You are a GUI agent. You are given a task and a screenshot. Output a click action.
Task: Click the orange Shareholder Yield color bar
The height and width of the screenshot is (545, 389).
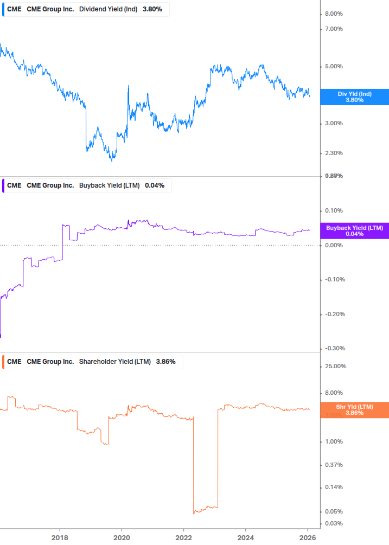(3, 361)
